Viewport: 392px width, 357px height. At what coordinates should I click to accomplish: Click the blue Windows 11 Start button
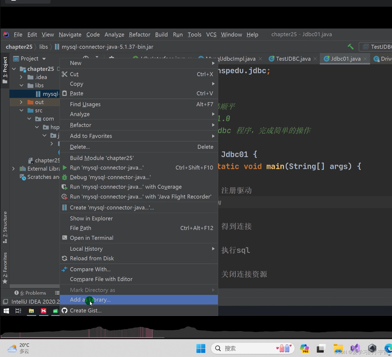(x=201, y=349)
